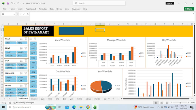Filter by WEST in the ZONE slicer
The height and width of the screenshot is (110, 196).
22,56
